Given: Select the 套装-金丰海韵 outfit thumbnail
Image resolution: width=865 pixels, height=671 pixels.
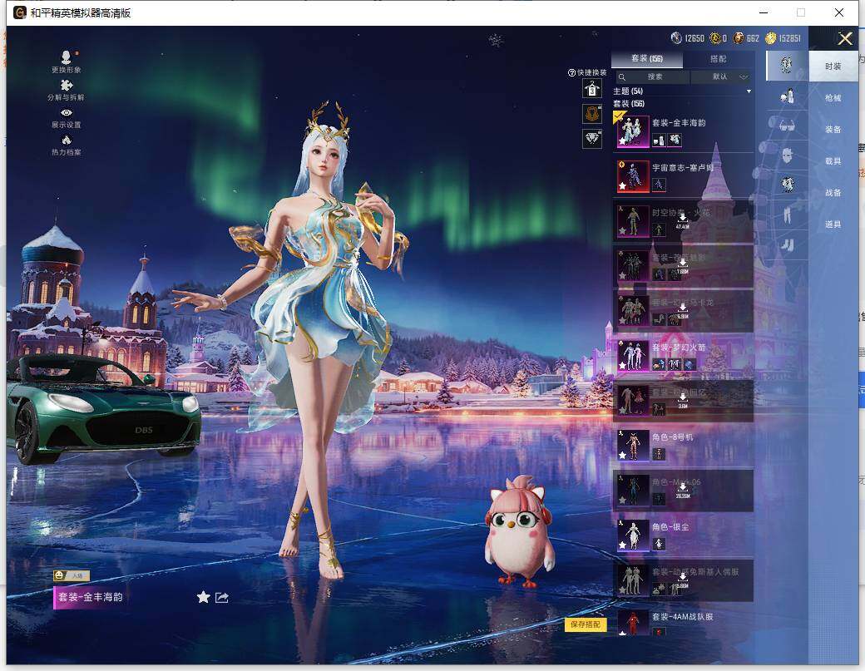Looking at the screenshot, I should click(x=633, y=131).
